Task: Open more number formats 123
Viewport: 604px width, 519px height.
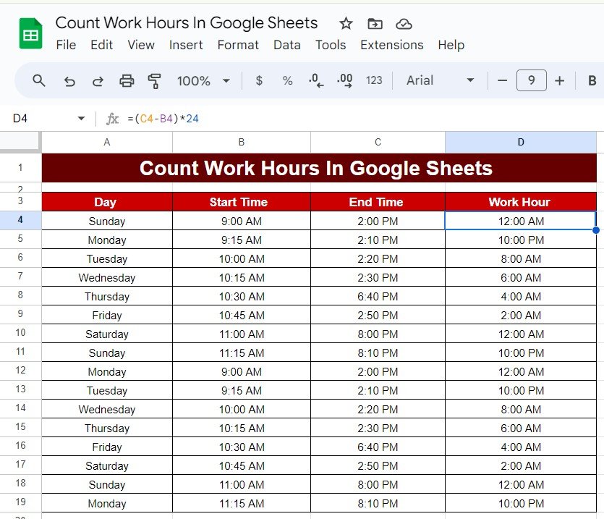Action: pyautogui.click(x=374, y=80)
